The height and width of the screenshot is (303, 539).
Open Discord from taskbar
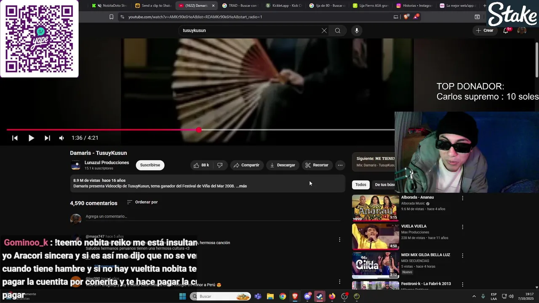pos(307,296)
